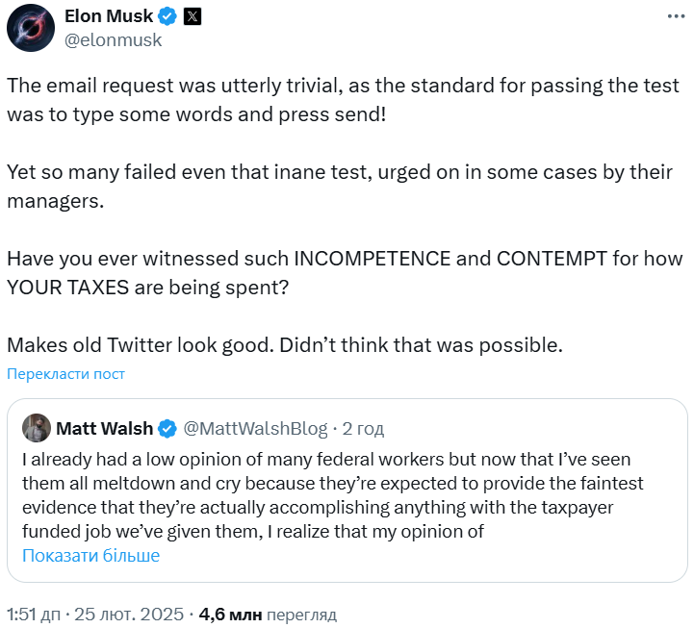694x628 pixels.
Task: Click the @MattWalshBlog handle
Action: [255, 427]
